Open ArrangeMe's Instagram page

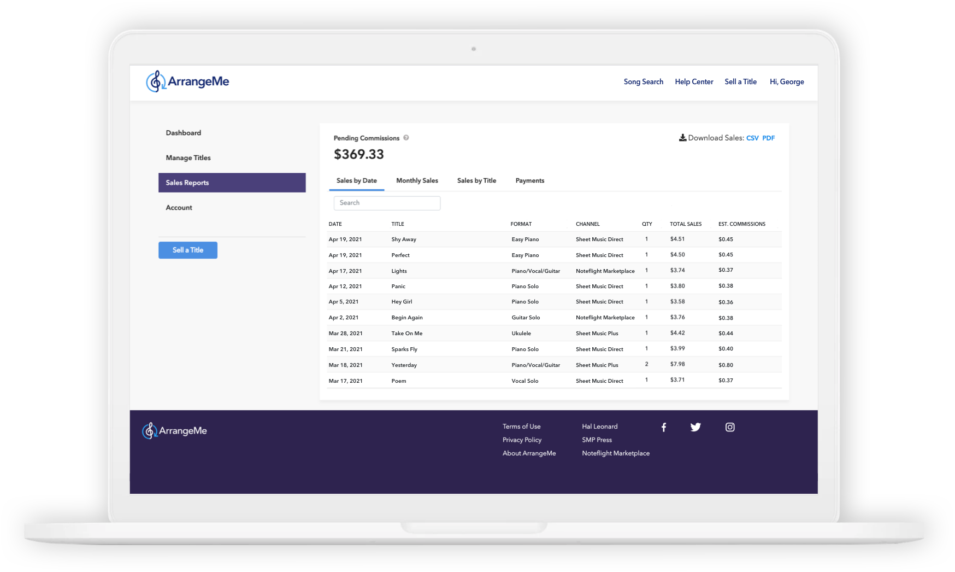(730, 427)
